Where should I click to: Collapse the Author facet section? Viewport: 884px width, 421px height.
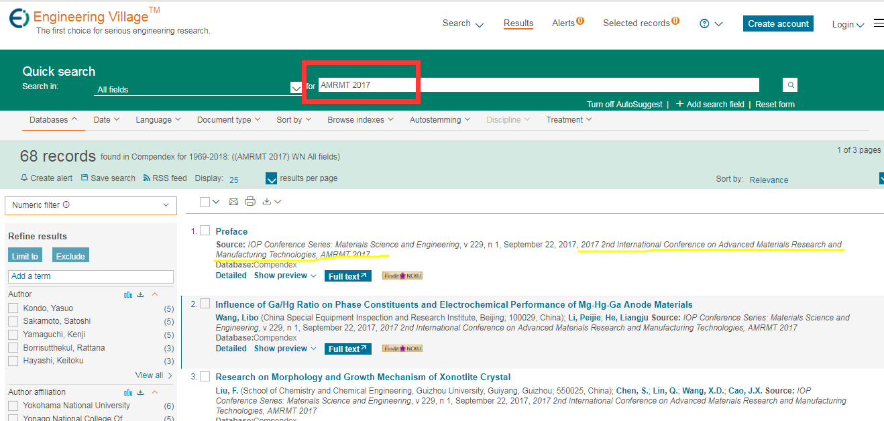(x=154, y=294)
